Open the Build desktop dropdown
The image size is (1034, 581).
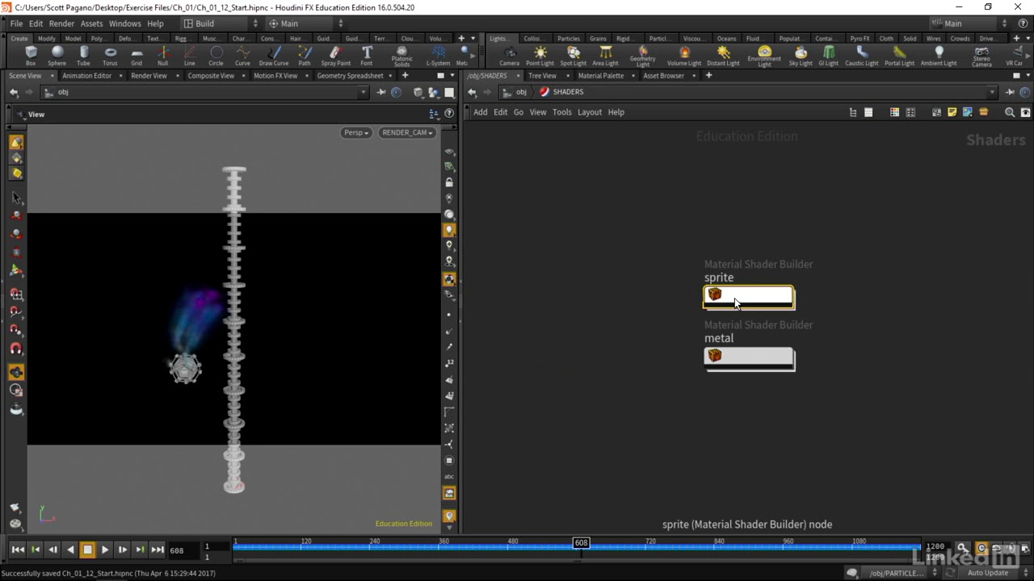click(x=220, y=23)
